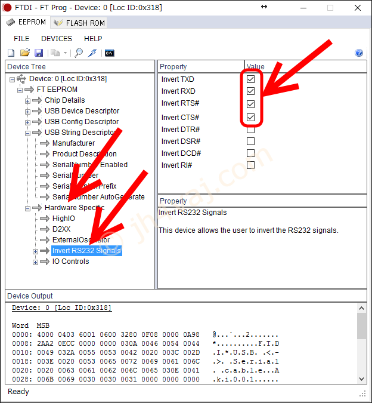Click the FTDI red app icon in title bar

tap(7, 7)
